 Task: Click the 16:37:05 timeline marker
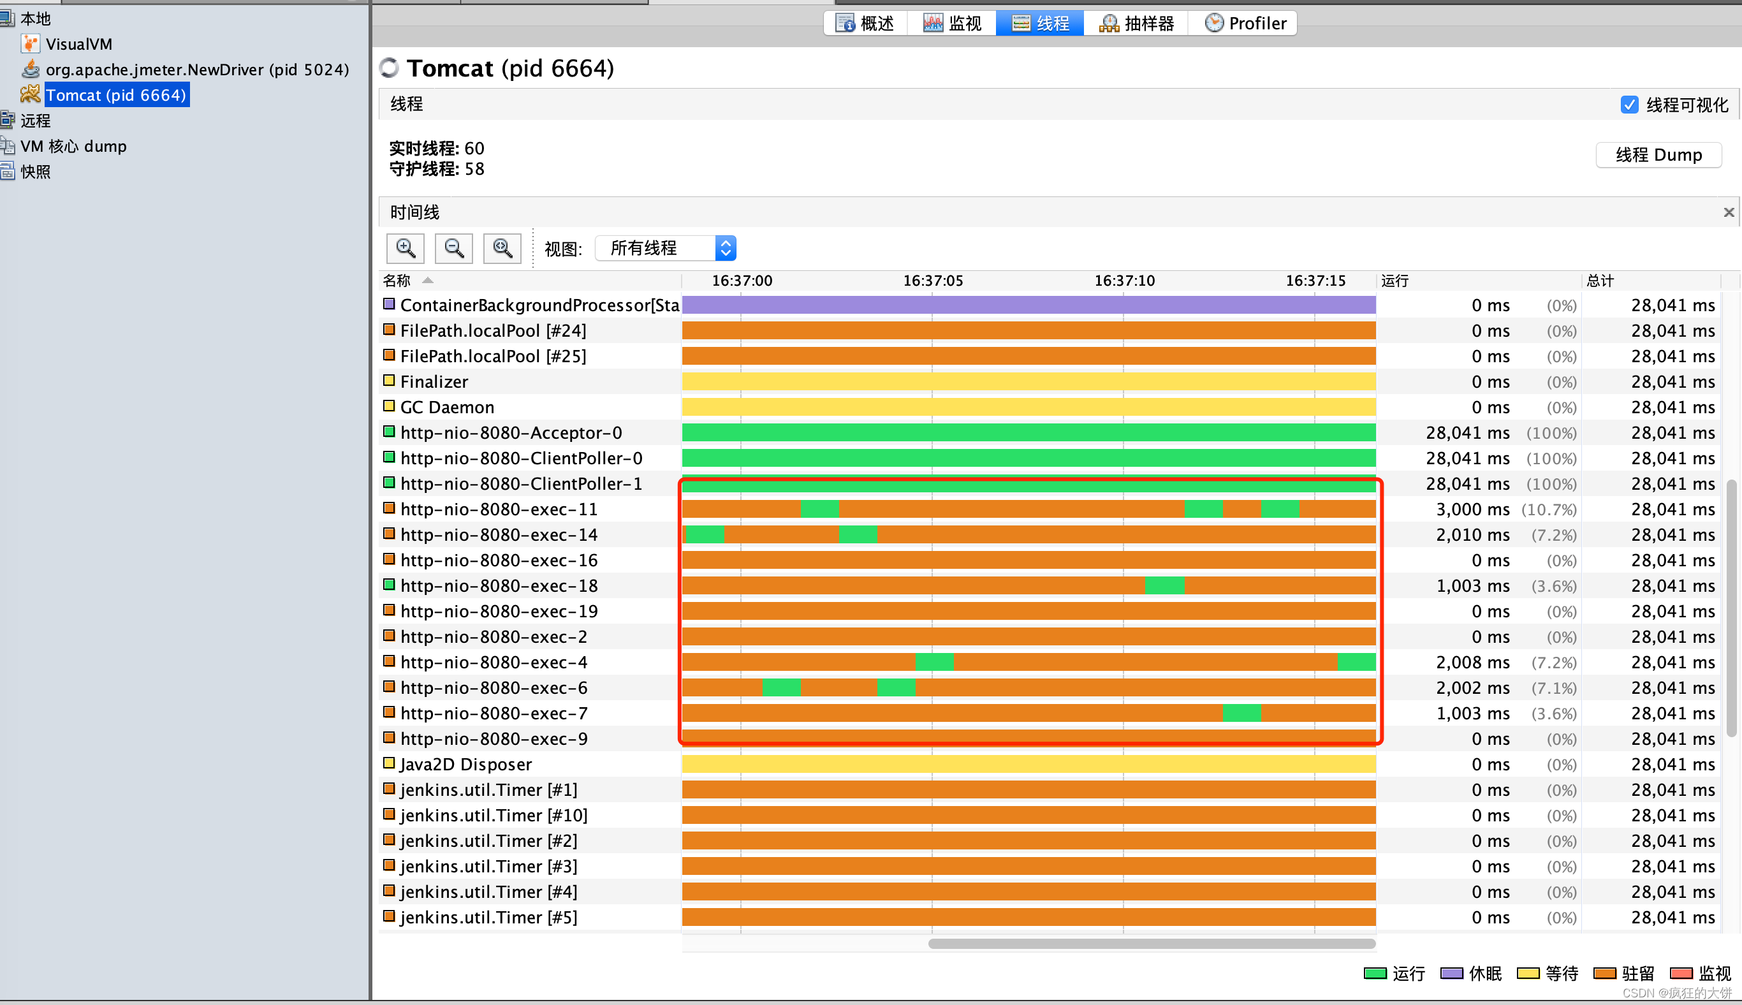pos(932,280)
